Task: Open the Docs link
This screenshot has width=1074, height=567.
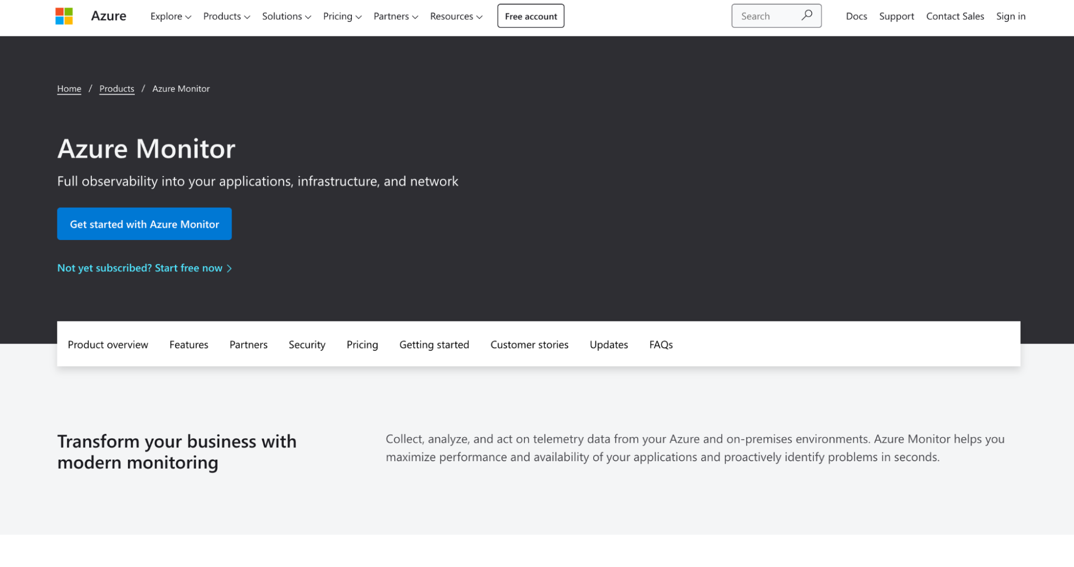Action: click(856, 16)
